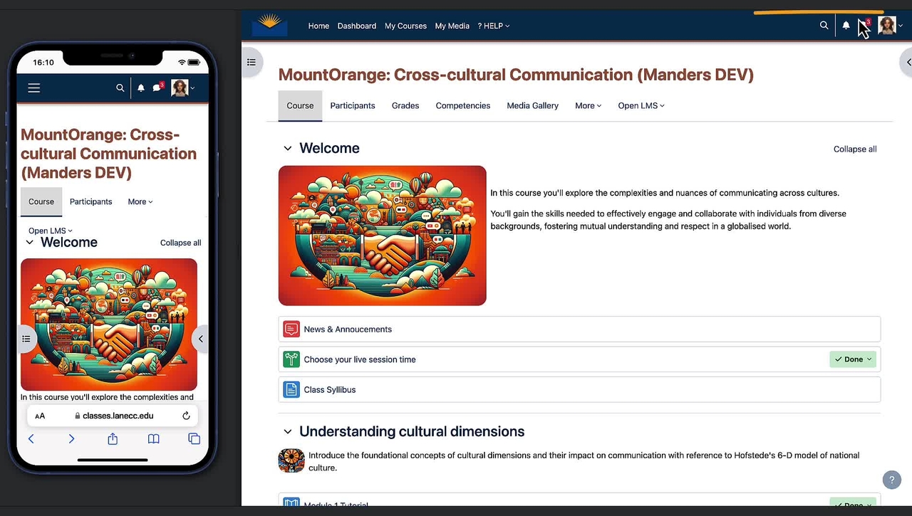Open the right block drawer on desktop
Viewport: 912px width, 516px height.
coord(907,62)
